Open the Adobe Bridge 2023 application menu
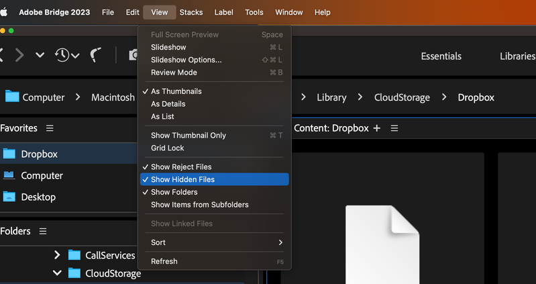Viewport: 536px width, 284px height. point(54,12)
